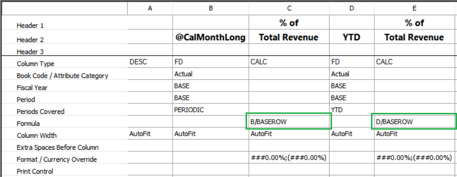This screenshot has height=177, width=457.
Task: Select AutoFit width cell in column C
Action: click(289, 134)
